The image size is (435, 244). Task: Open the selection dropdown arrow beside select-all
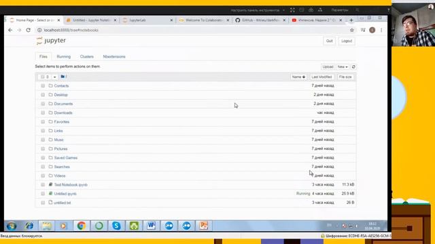point(54,77)
